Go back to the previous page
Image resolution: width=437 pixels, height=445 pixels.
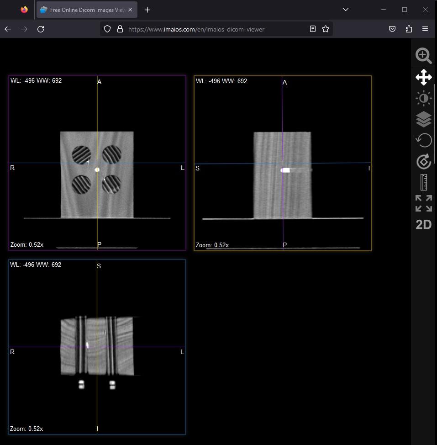pos(8,29)
